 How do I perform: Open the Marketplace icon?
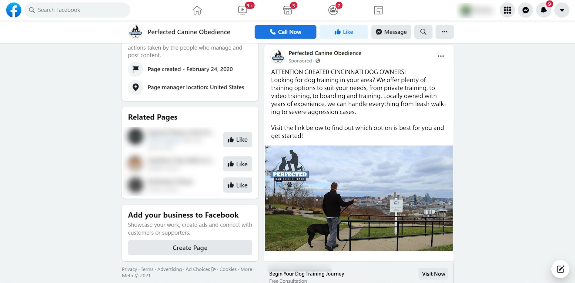(x=288, y=10)
